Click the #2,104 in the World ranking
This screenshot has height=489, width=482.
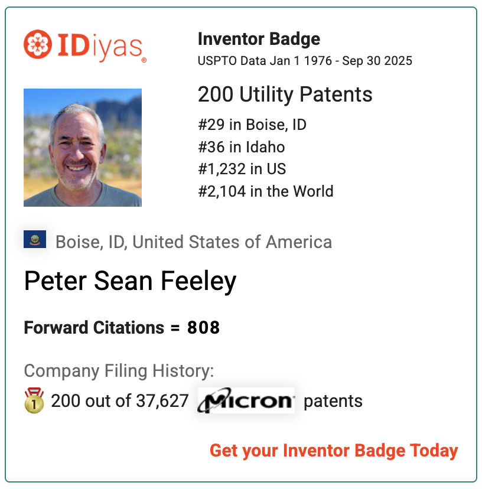266,191
